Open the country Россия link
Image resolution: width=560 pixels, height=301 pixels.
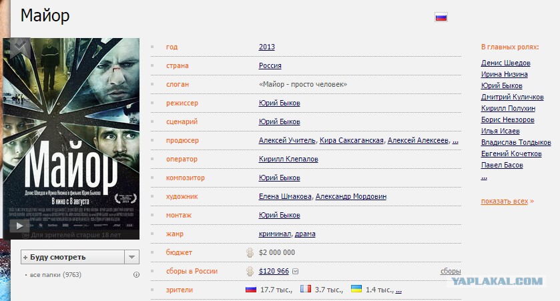coord(270,65)
